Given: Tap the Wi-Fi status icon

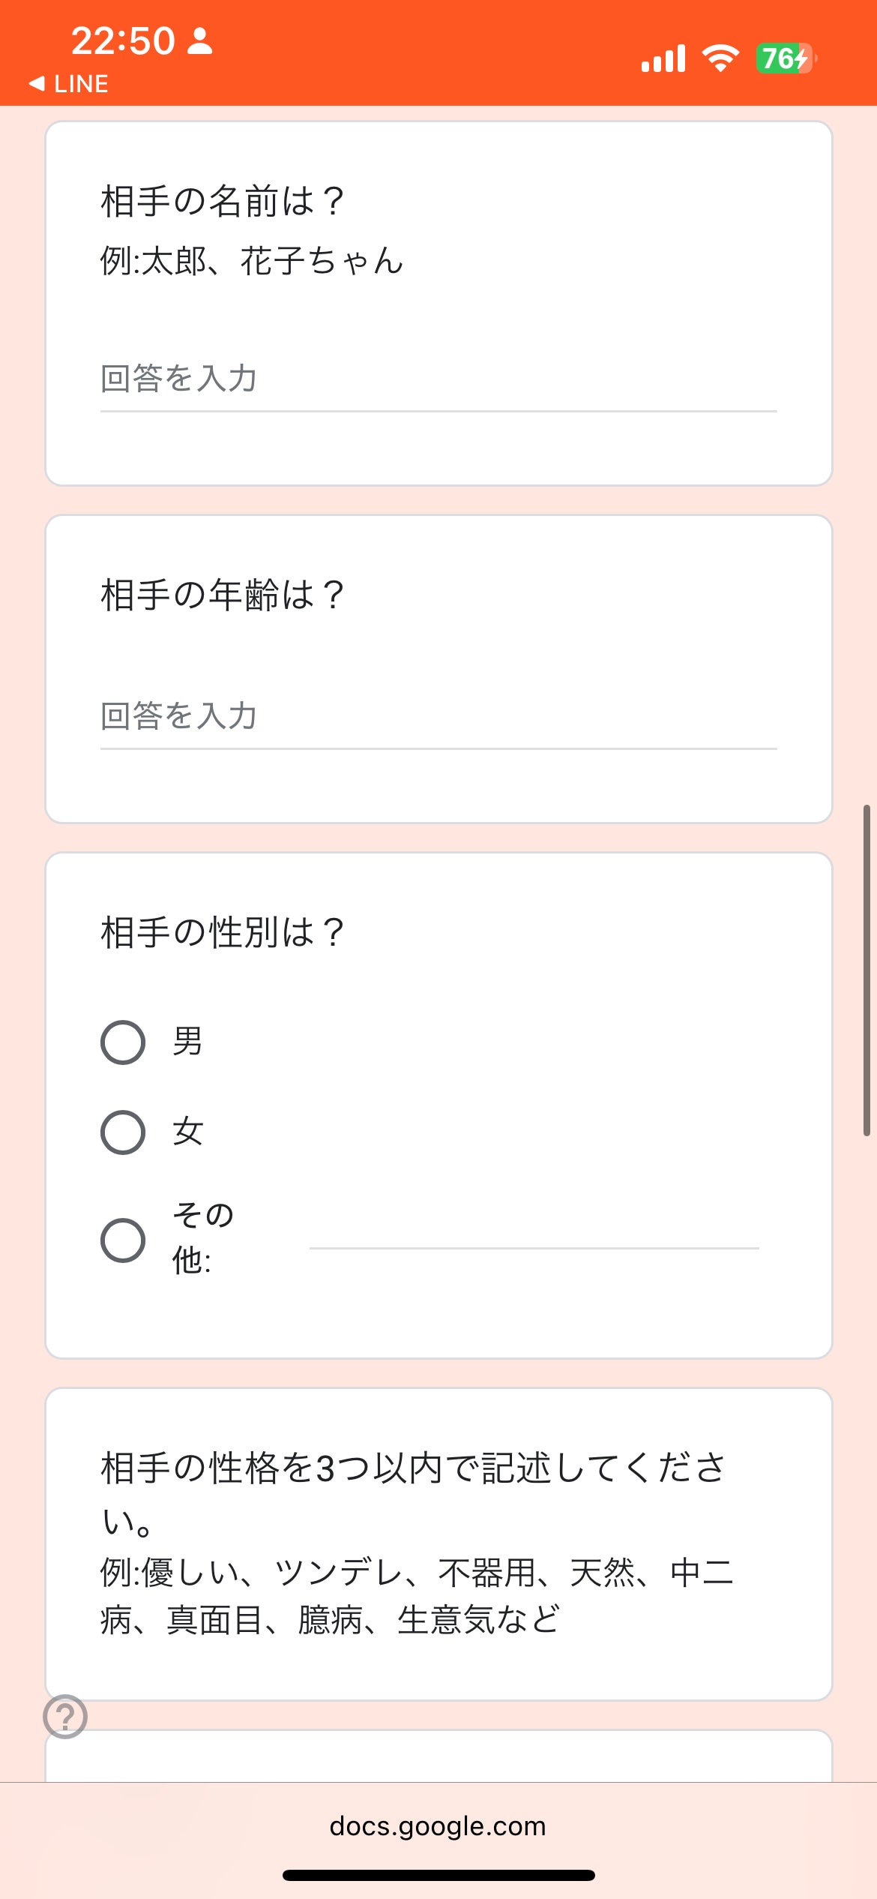Looking at the screenshot, I should click(720, 58).
